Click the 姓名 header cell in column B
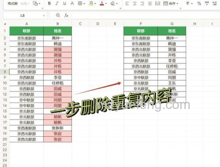Viewport: 220px width, 167px height. click(x=58, y=31)
